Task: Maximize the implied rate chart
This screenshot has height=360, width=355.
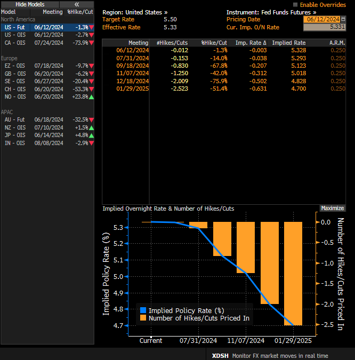Action: (333, 209)
